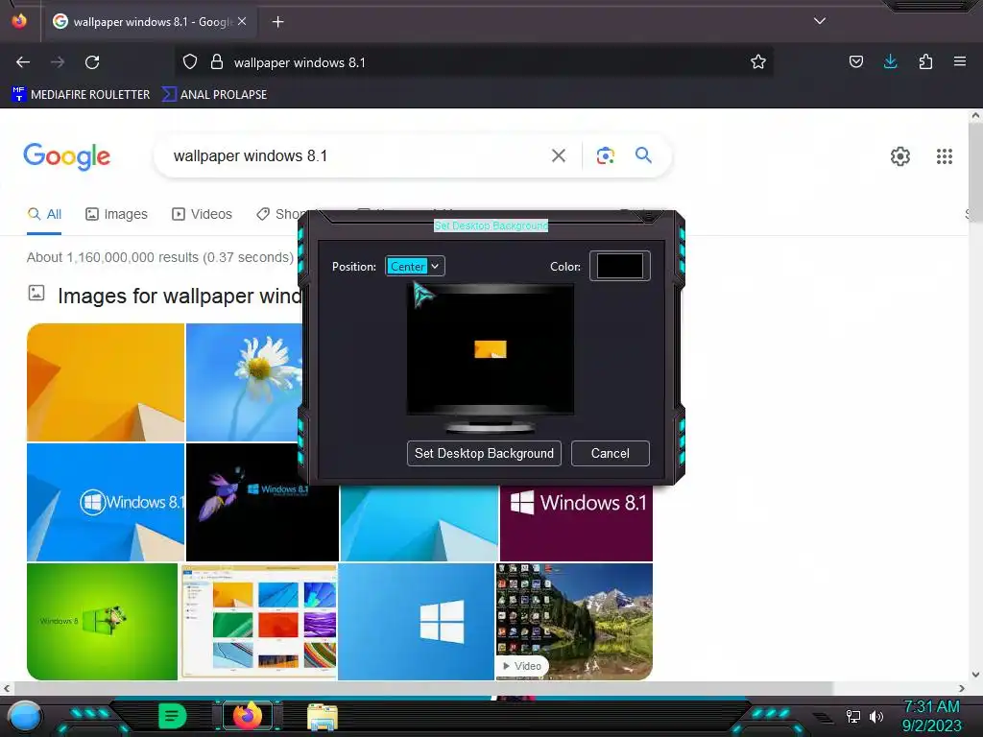
Task: Open the MEDIAFIRE ROULETTER bookmark
Action: pyautogui.click(x=81, y=95)
